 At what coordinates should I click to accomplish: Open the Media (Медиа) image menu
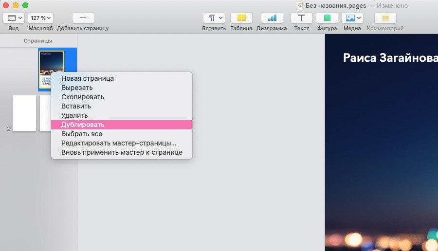[x=352, y=18]
